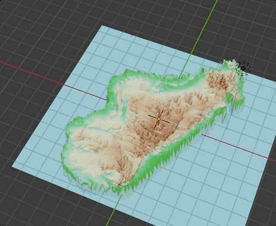276x226 pixels.
Task: Click empty dark grid to deselect all
Action: tap(40, 30)
